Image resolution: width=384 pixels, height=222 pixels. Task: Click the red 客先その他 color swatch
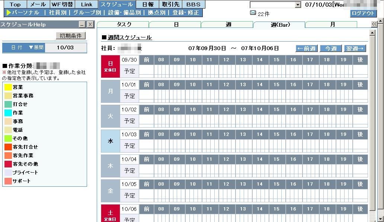tap(8, 164)
